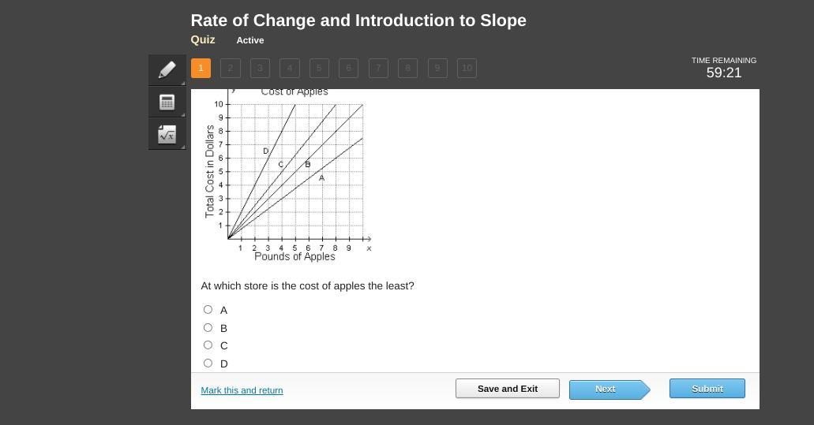Open the square root equation tool
814x425 pixels.
(167, 135)
